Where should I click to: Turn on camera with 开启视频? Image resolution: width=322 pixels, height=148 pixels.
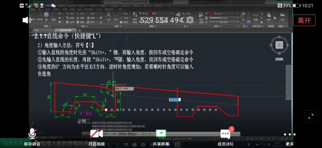(97, 138)
